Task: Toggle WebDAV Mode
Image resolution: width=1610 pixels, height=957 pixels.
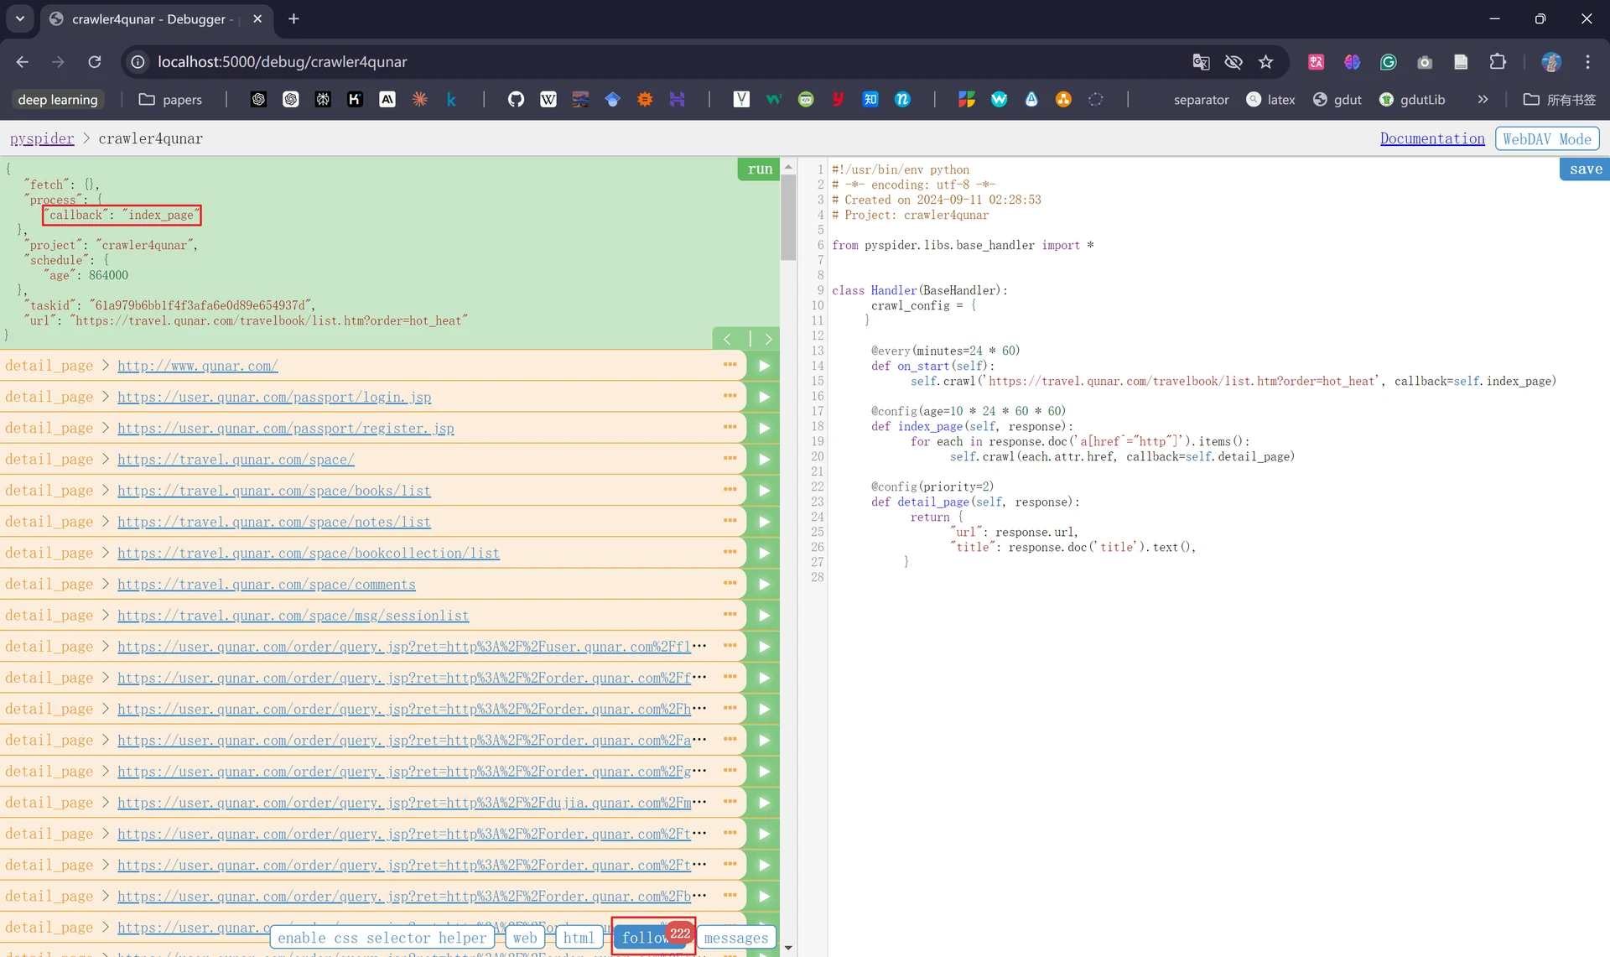Action: tap(1546, 138)
